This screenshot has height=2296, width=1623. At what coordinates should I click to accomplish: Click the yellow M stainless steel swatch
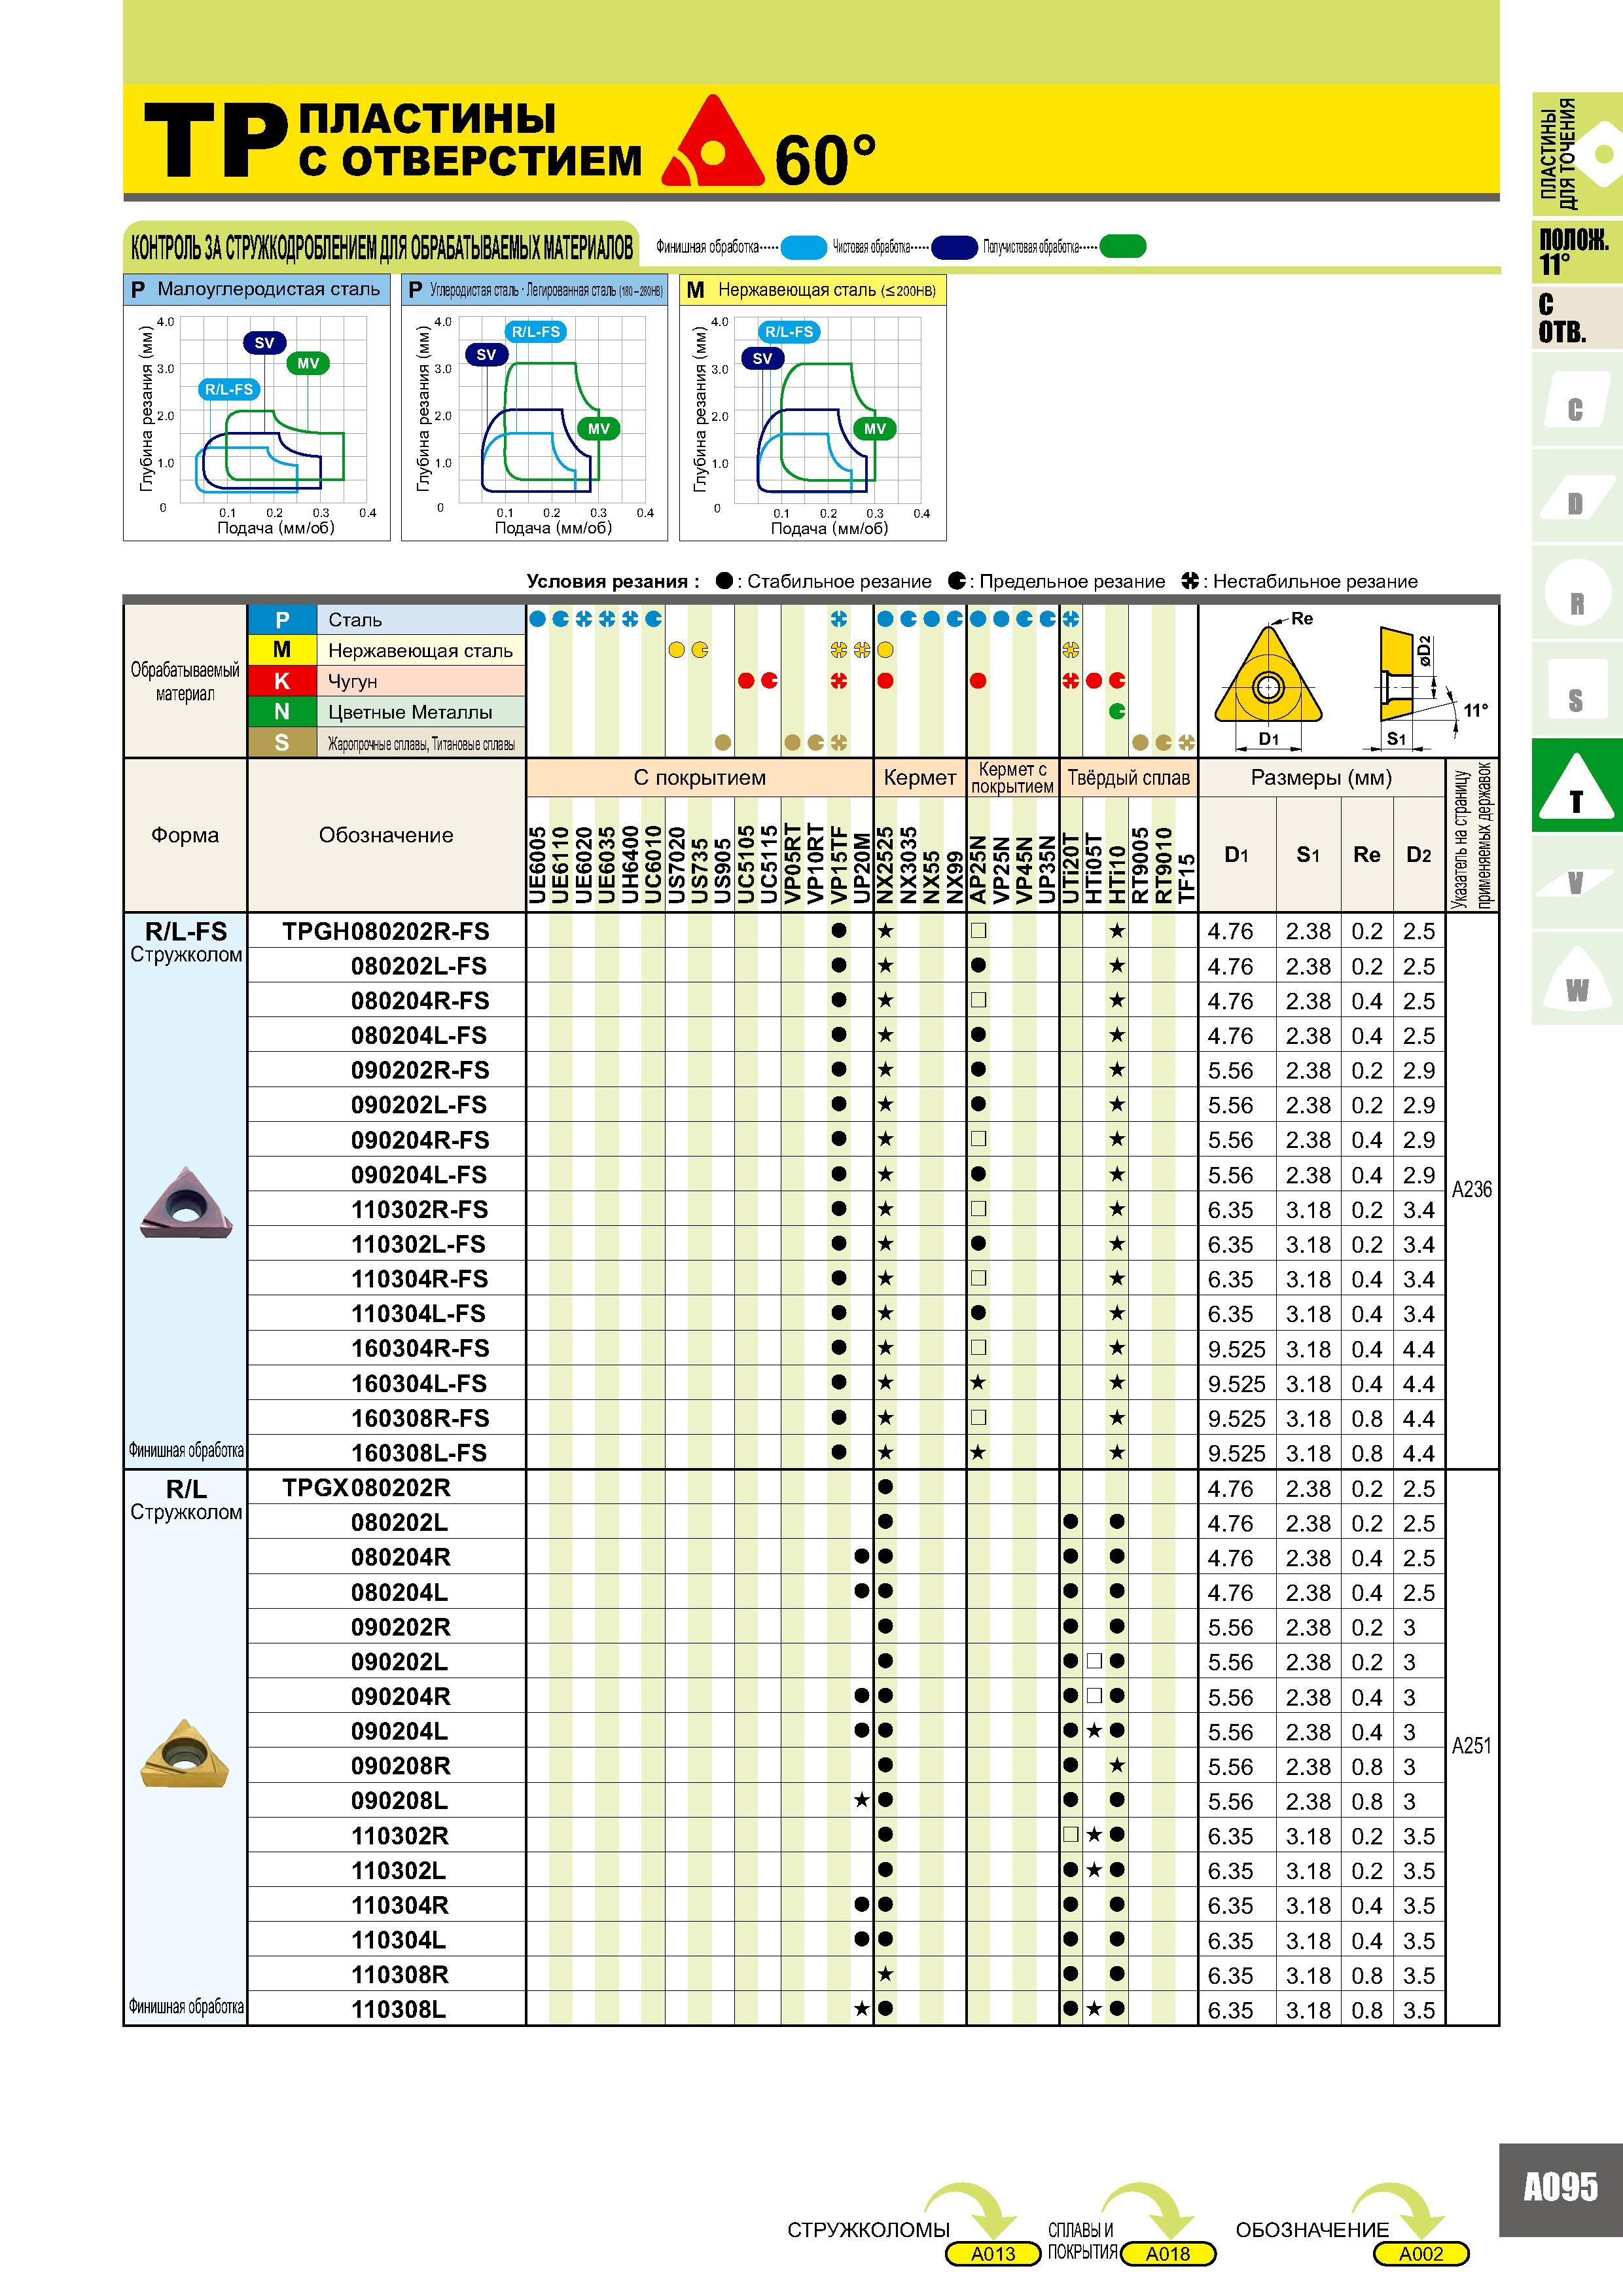tap(282, 650)
